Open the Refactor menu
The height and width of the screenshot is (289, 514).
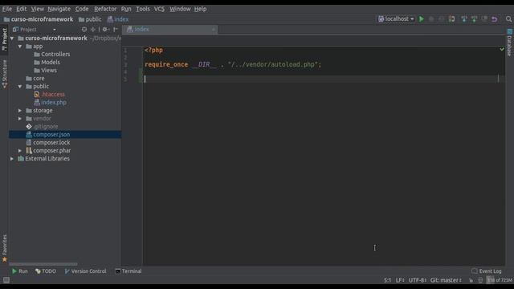coord(105,9)
